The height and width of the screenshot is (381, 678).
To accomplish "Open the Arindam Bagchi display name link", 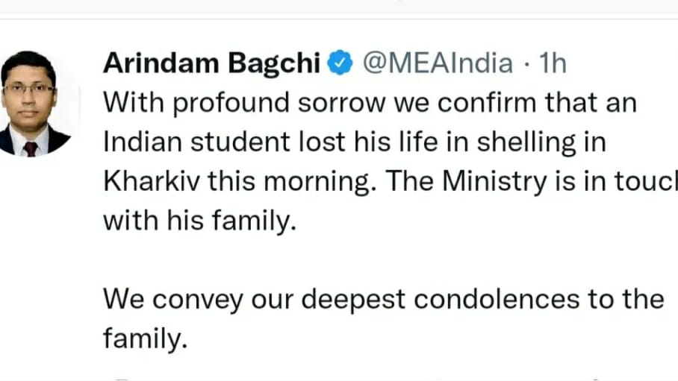I will (x=211, y=63).
